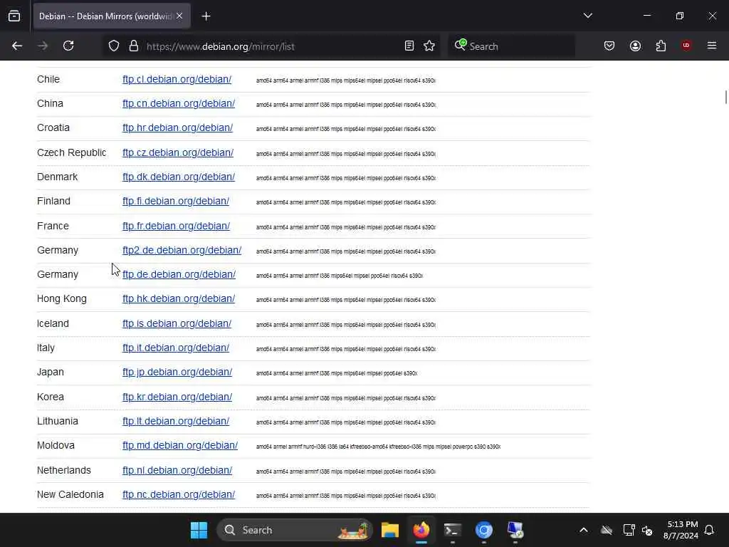The width and height of the screenshot is (729, 547).
Task: Open ftp.jp.debian.org/debian/ Japan mirror
Action: pyautogui.click(x=177, y=372)
